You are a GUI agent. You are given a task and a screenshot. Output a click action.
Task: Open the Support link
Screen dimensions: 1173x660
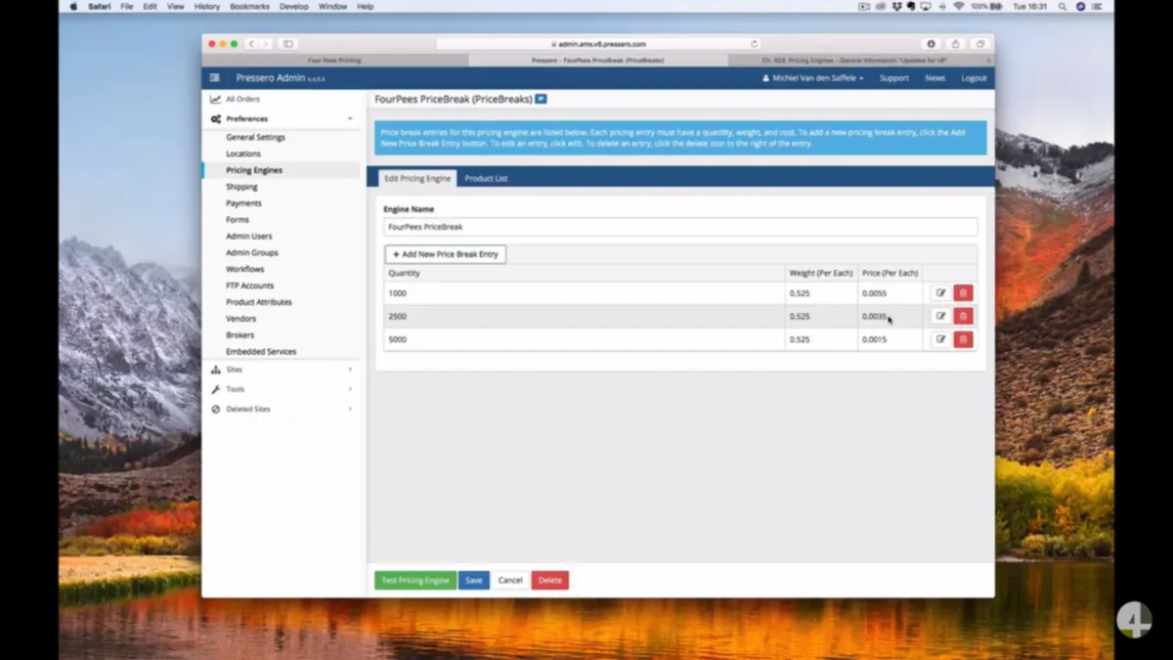click(x=893, y=78)
